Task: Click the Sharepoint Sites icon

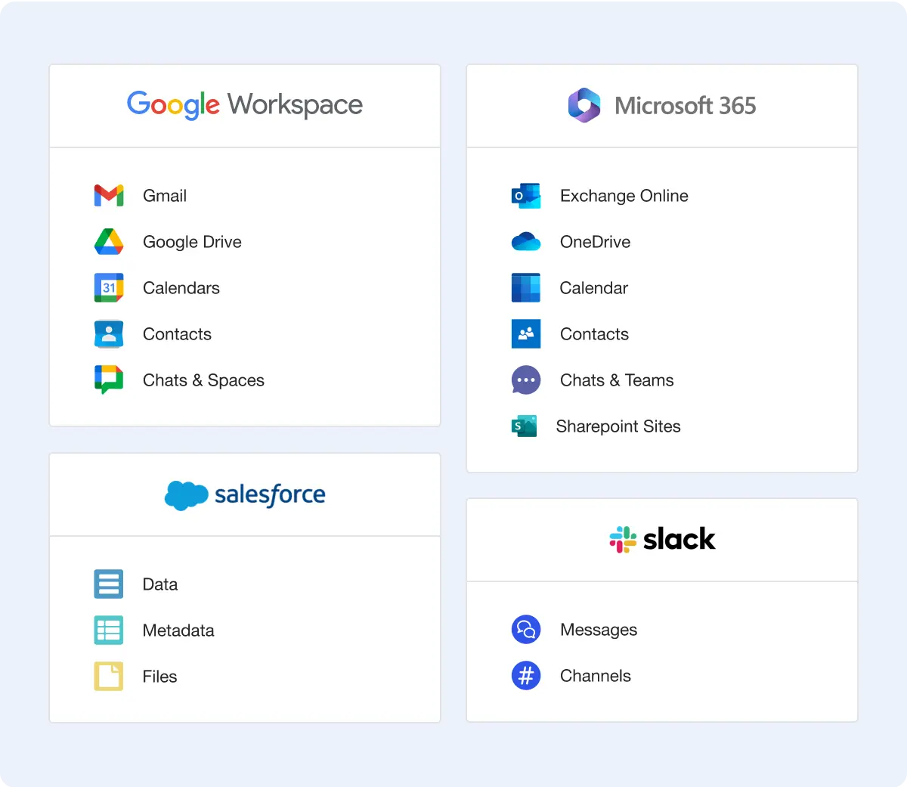Action: point(524,426)
